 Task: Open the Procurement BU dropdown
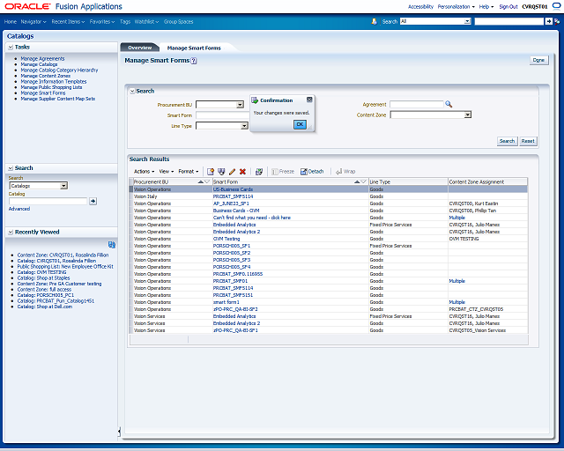[x=239, y=105]
